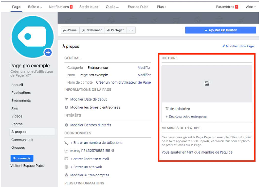The width and height of the screenshot is (261, 188).
Task: Open the Espace Pubs tab
Action: point(138,7)
